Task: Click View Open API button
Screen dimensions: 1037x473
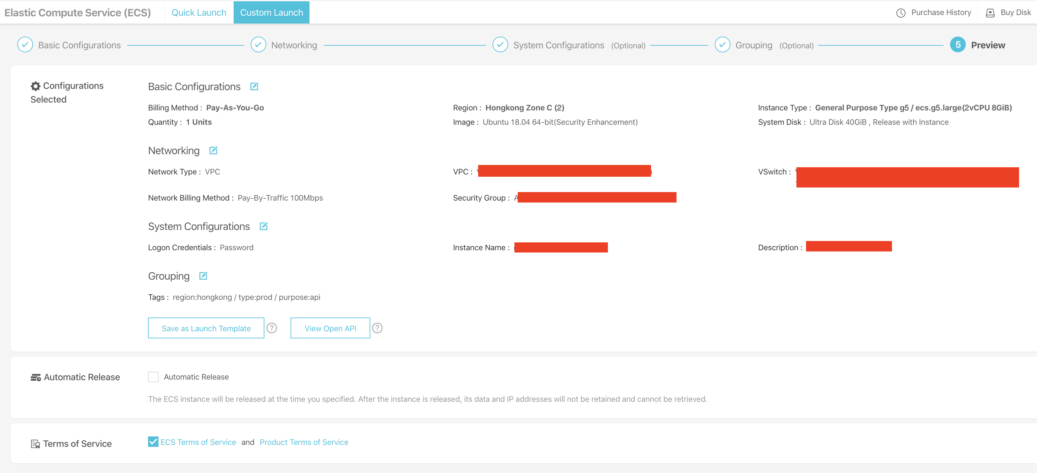Action: [x=330, y=328]
